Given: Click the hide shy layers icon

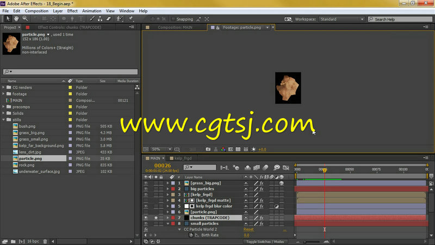Looking at the screenshot, I should point(247,168).
